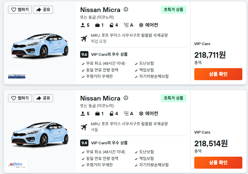Share the second Nissan Micra listing
The height and width of the screenshot is (174, 248).
43,98
